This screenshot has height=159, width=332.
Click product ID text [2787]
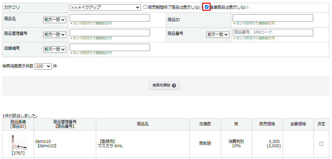click(x=18, y=153)
